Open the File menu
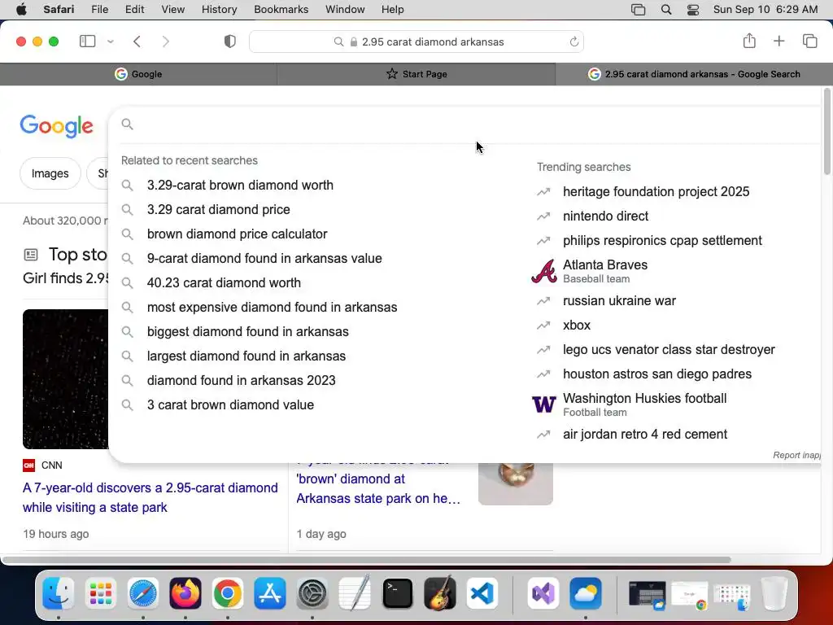Viewport: 833px width, 625px height. tap(99, 10)
